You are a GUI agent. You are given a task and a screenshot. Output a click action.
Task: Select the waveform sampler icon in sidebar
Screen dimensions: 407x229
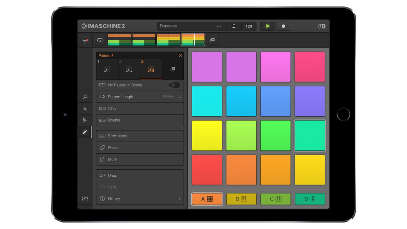[x=85, y=120]
